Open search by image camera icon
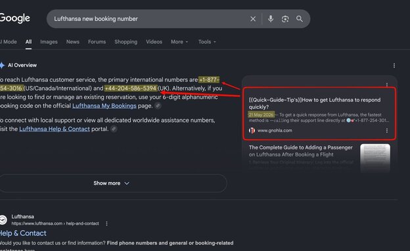The height and width of the screenshot is (251, 410). tap(285, 19)
